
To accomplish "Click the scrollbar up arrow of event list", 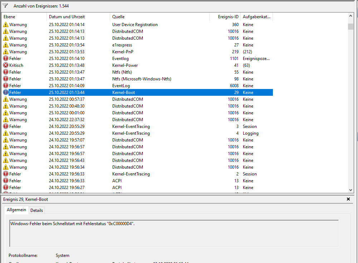I will coord(350,16).
